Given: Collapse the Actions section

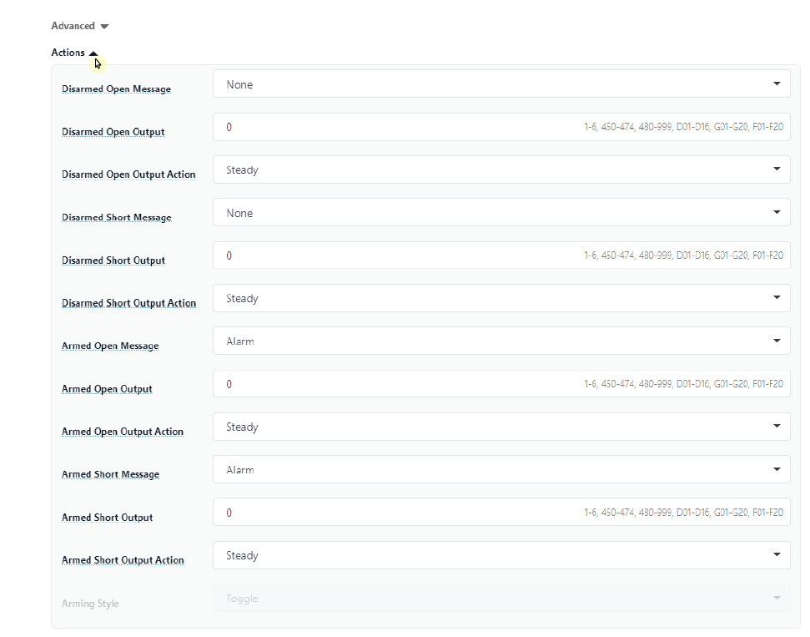Looking at the screenshot, I should tap(74, 53).
